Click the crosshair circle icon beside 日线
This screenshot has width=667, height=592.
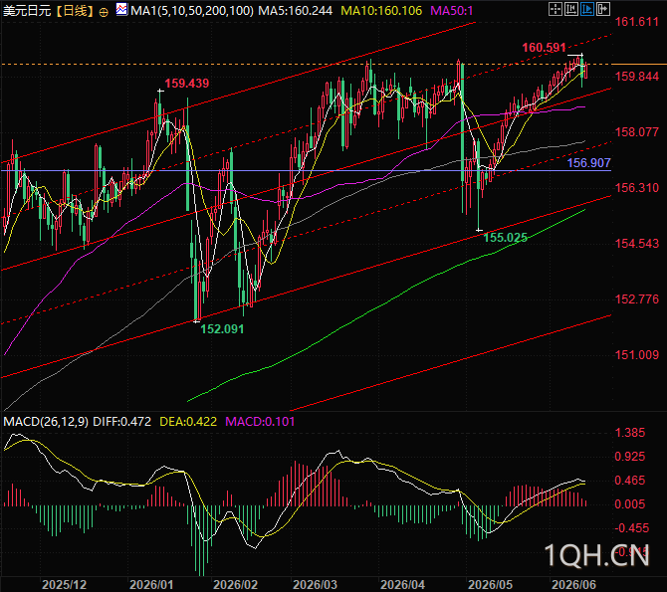104,12
